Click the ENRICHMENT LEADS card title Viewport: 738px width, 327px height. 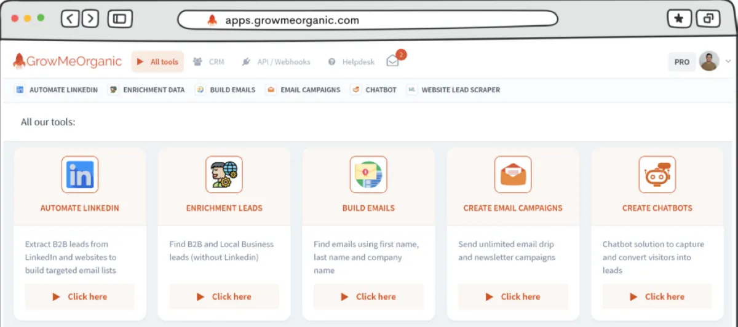[224, 208]
